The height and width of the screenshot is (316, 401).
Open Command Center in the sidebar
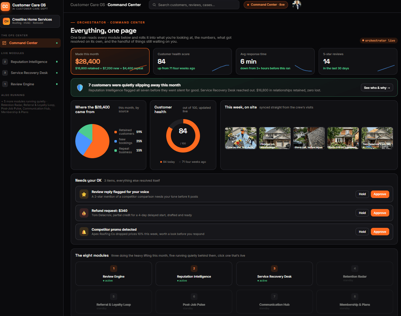[31, 43]
